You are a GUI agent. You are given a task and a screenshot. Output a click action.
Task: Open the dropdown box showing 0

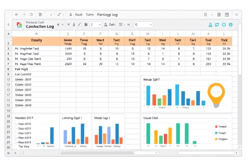click(143, 25)
